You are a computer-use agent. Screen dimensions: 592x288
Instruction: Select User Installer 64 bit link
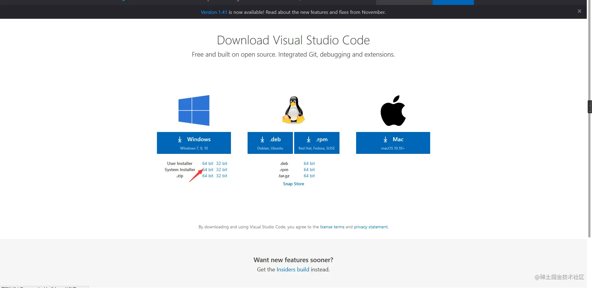pos(208,163)
